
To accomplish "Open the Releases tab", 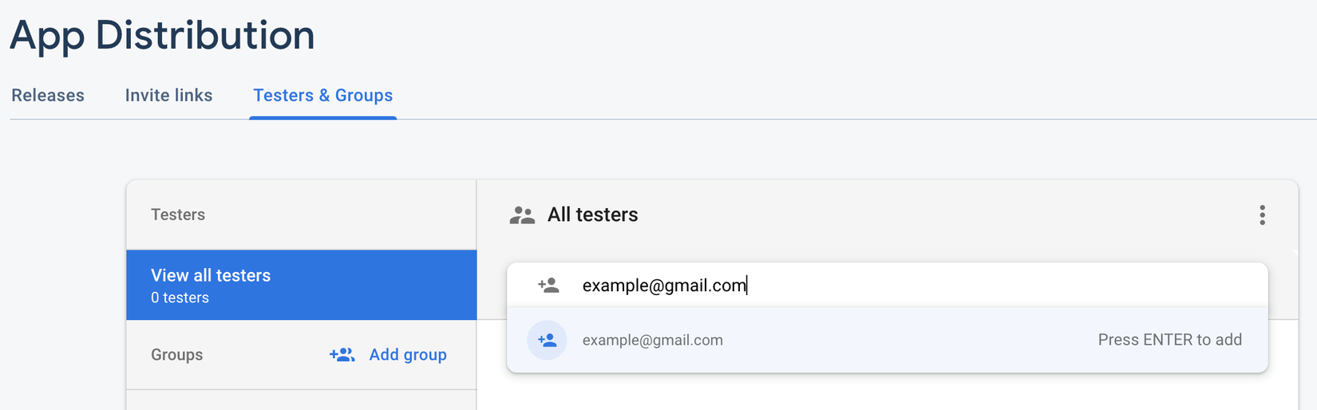I will pyautogui.click(x=48, y=96).
